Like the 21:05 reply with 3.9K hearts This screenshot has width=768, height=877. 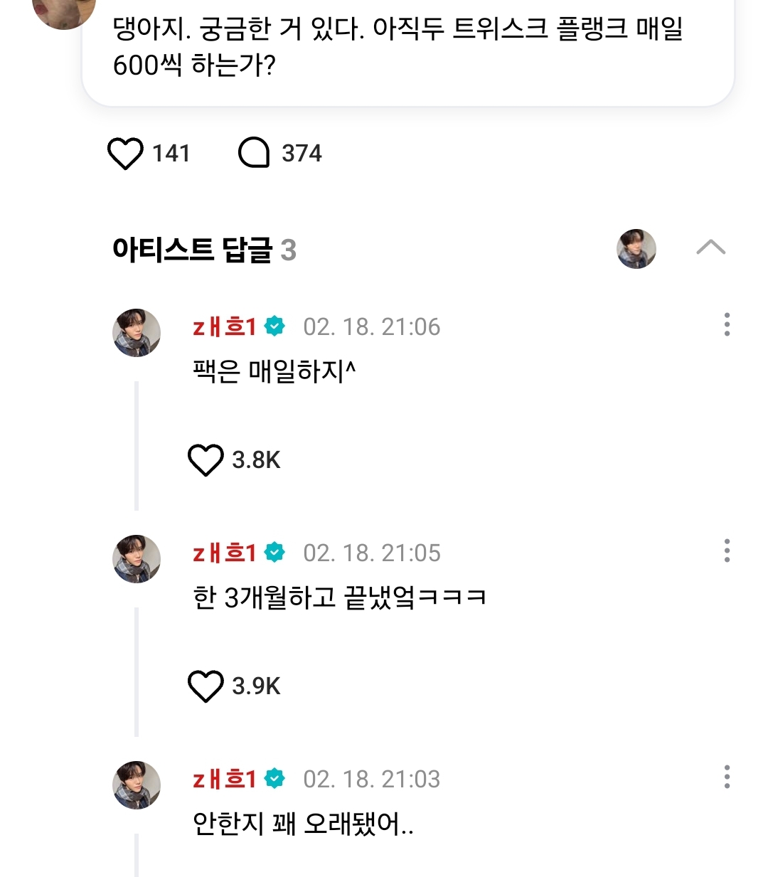206,686
